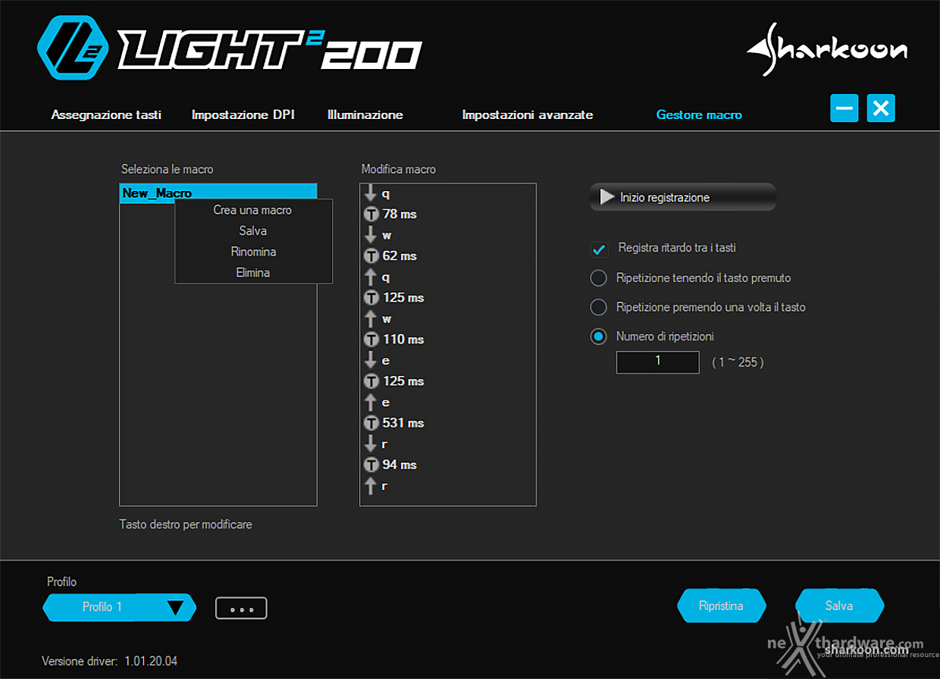This screenshot has width=940, height=679.
Task: Click the key-down arrow icon for e
Action: 371,360
